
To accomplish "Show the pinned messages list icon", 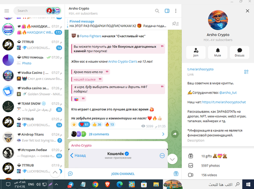I will [x=175, y=23].
